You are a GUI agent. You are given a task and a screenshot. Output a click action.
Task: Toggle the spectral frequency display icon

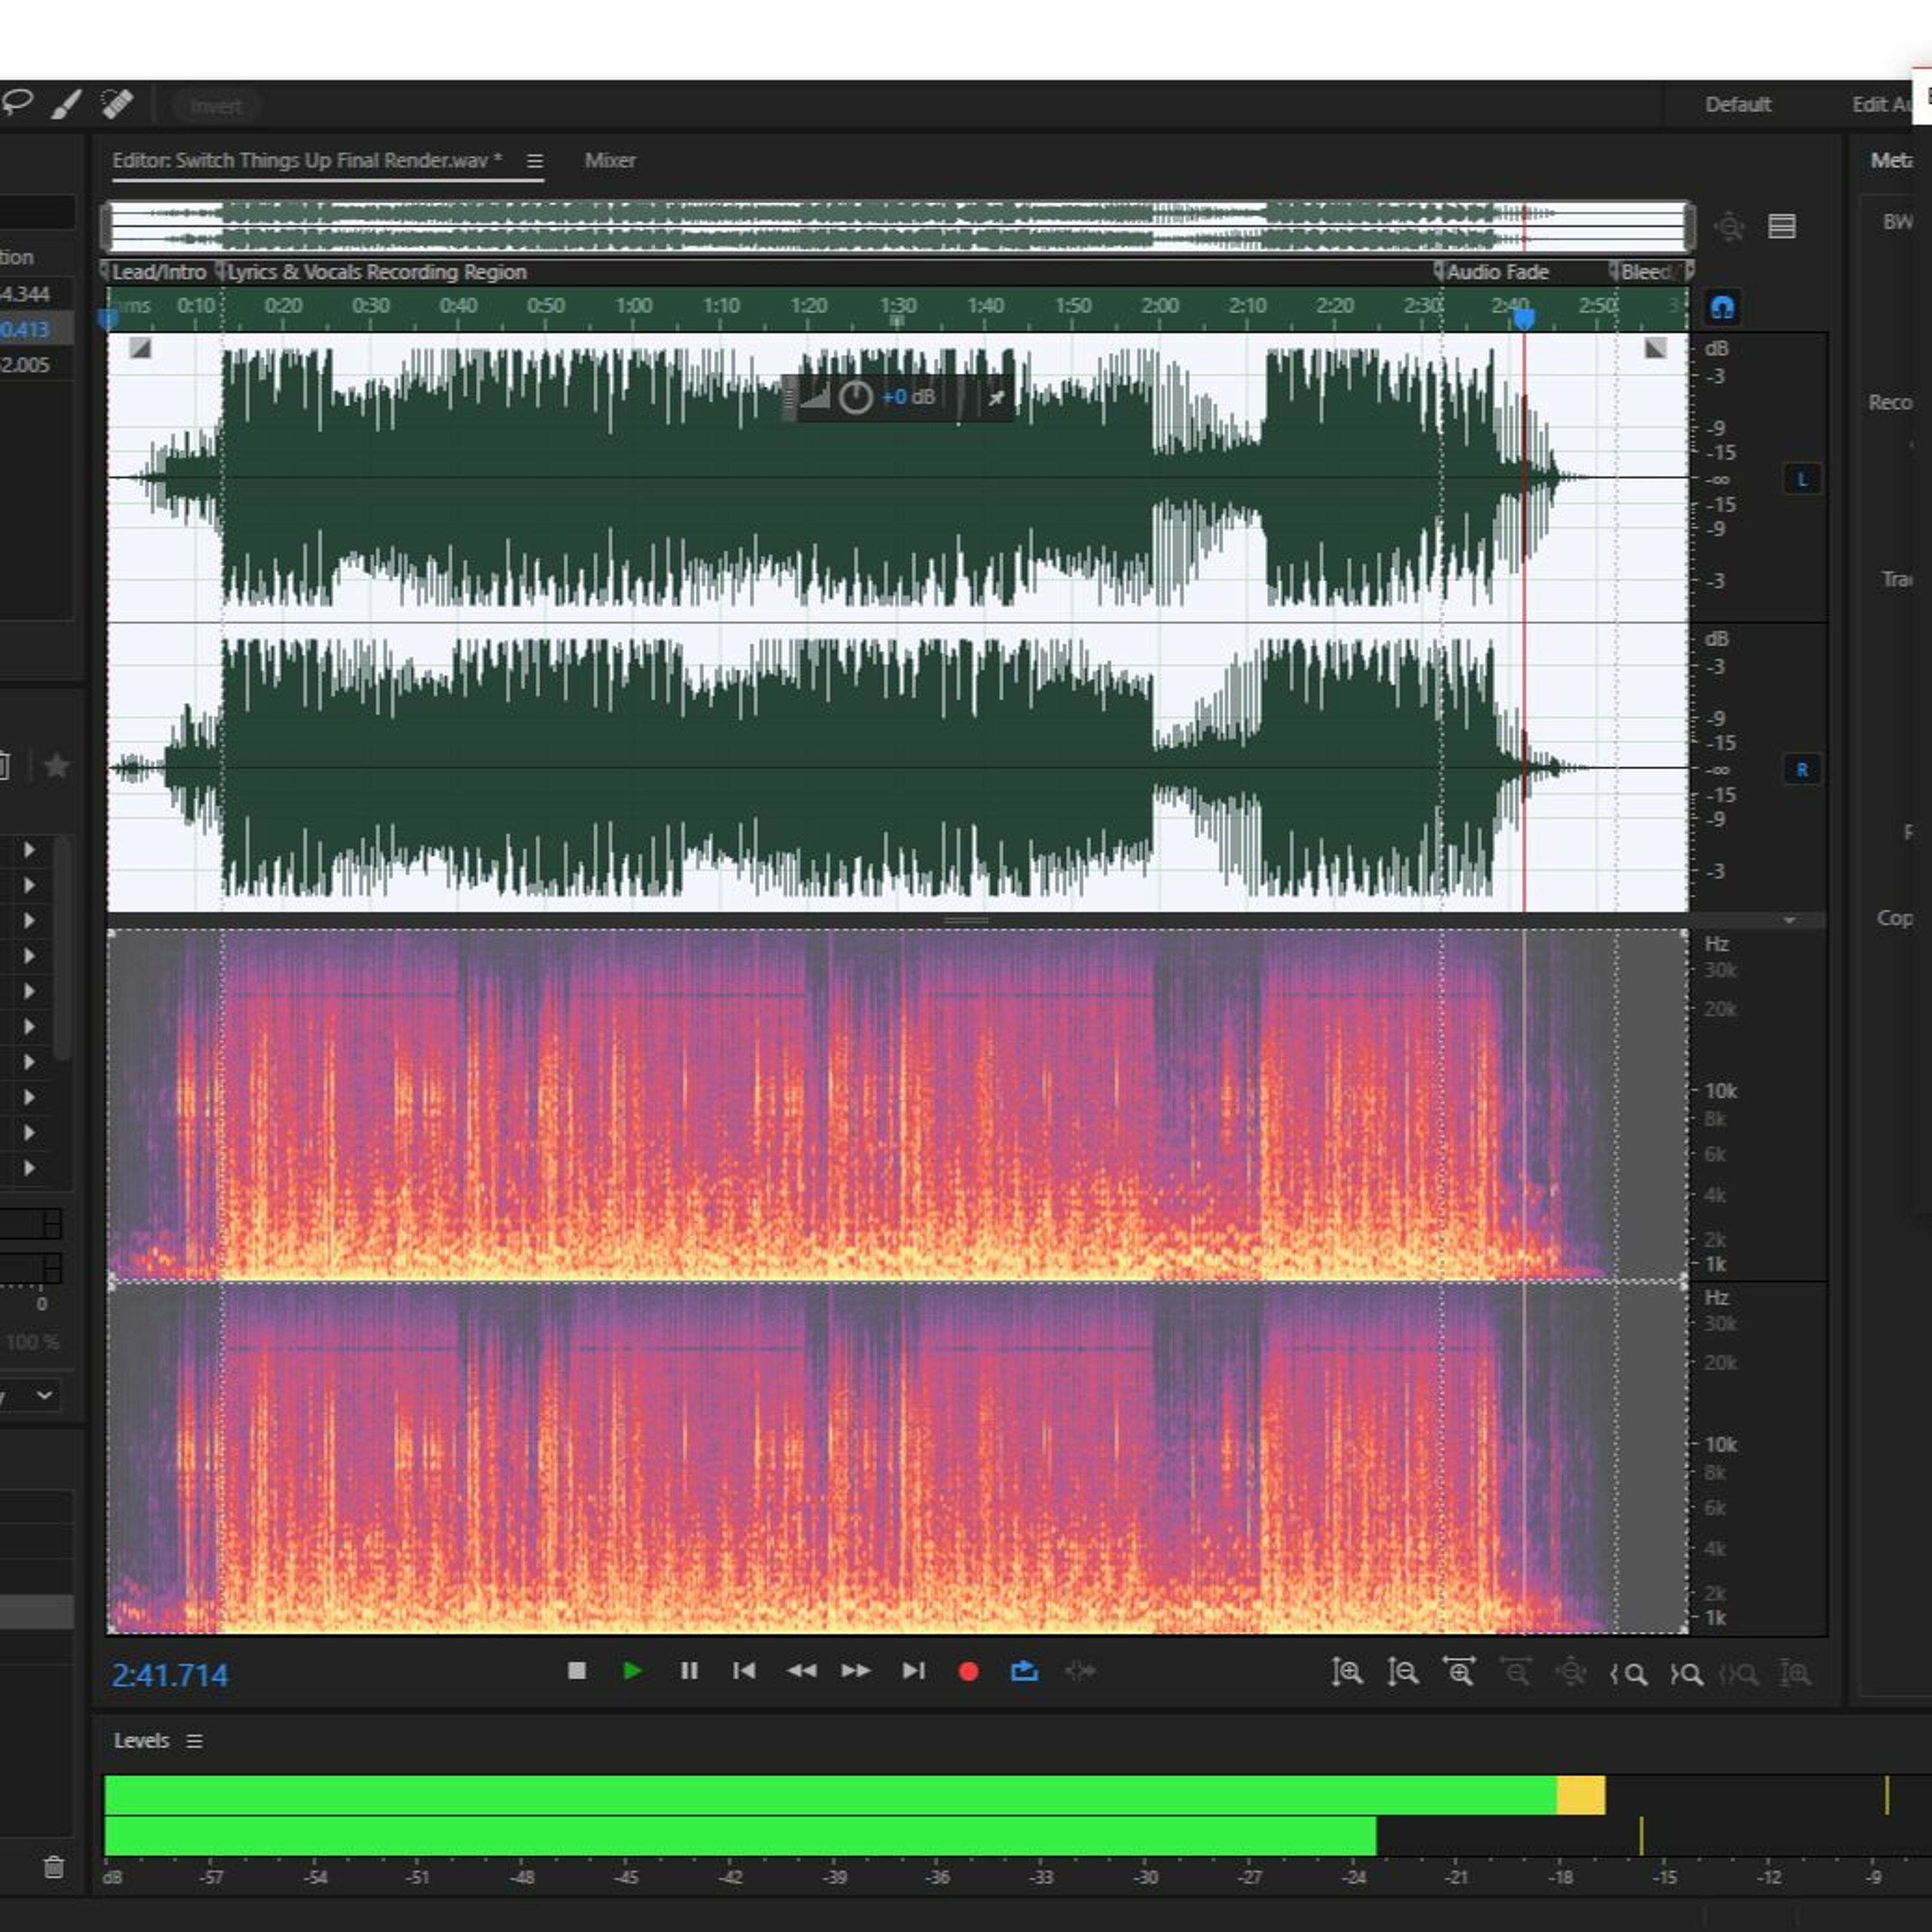[1782, 227]
